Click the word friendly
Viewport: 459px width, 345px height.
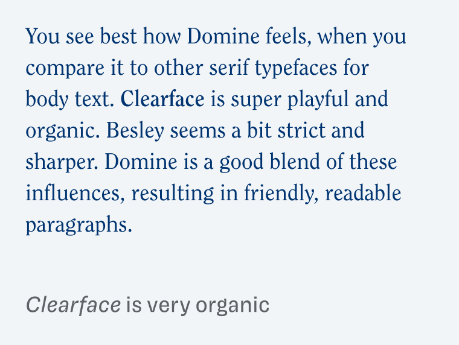281,194
